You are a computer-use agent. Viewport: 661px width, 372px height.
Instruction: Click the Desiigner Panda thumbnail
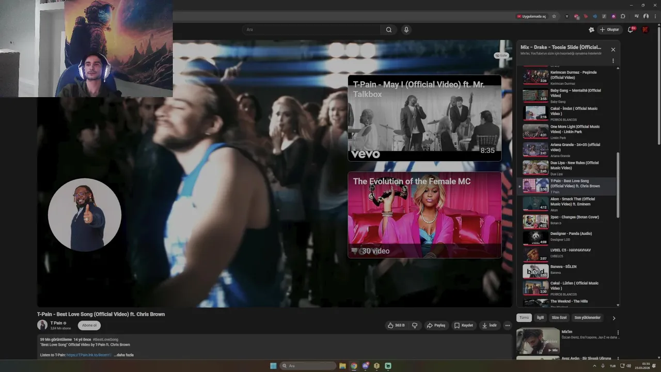click(536, 238)
